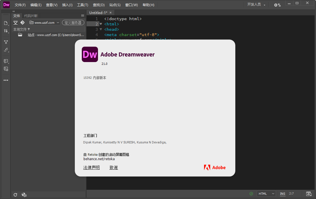Screen dimensions: 316x199
Task: Open the 法律声明 link in the About dialog
Action: 91,167
